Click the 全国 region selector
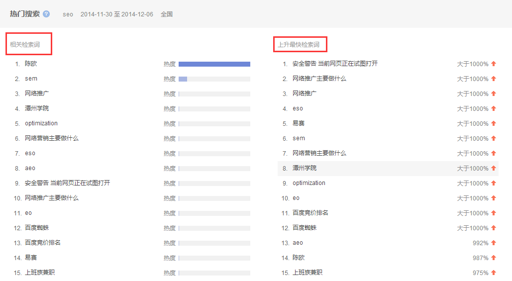Image resolution: width=512 pixels, height=281 pixels. [x=167, y=14]
